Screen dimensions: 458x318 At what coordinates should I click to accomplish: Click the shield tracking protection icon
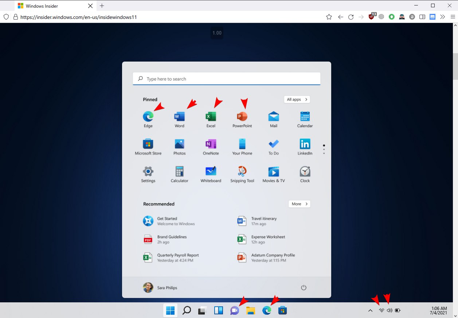6,17
